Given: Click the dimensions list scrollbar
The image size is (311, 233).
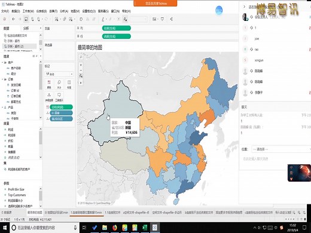Looking at the screenshot, I should (x=41, y=77).
